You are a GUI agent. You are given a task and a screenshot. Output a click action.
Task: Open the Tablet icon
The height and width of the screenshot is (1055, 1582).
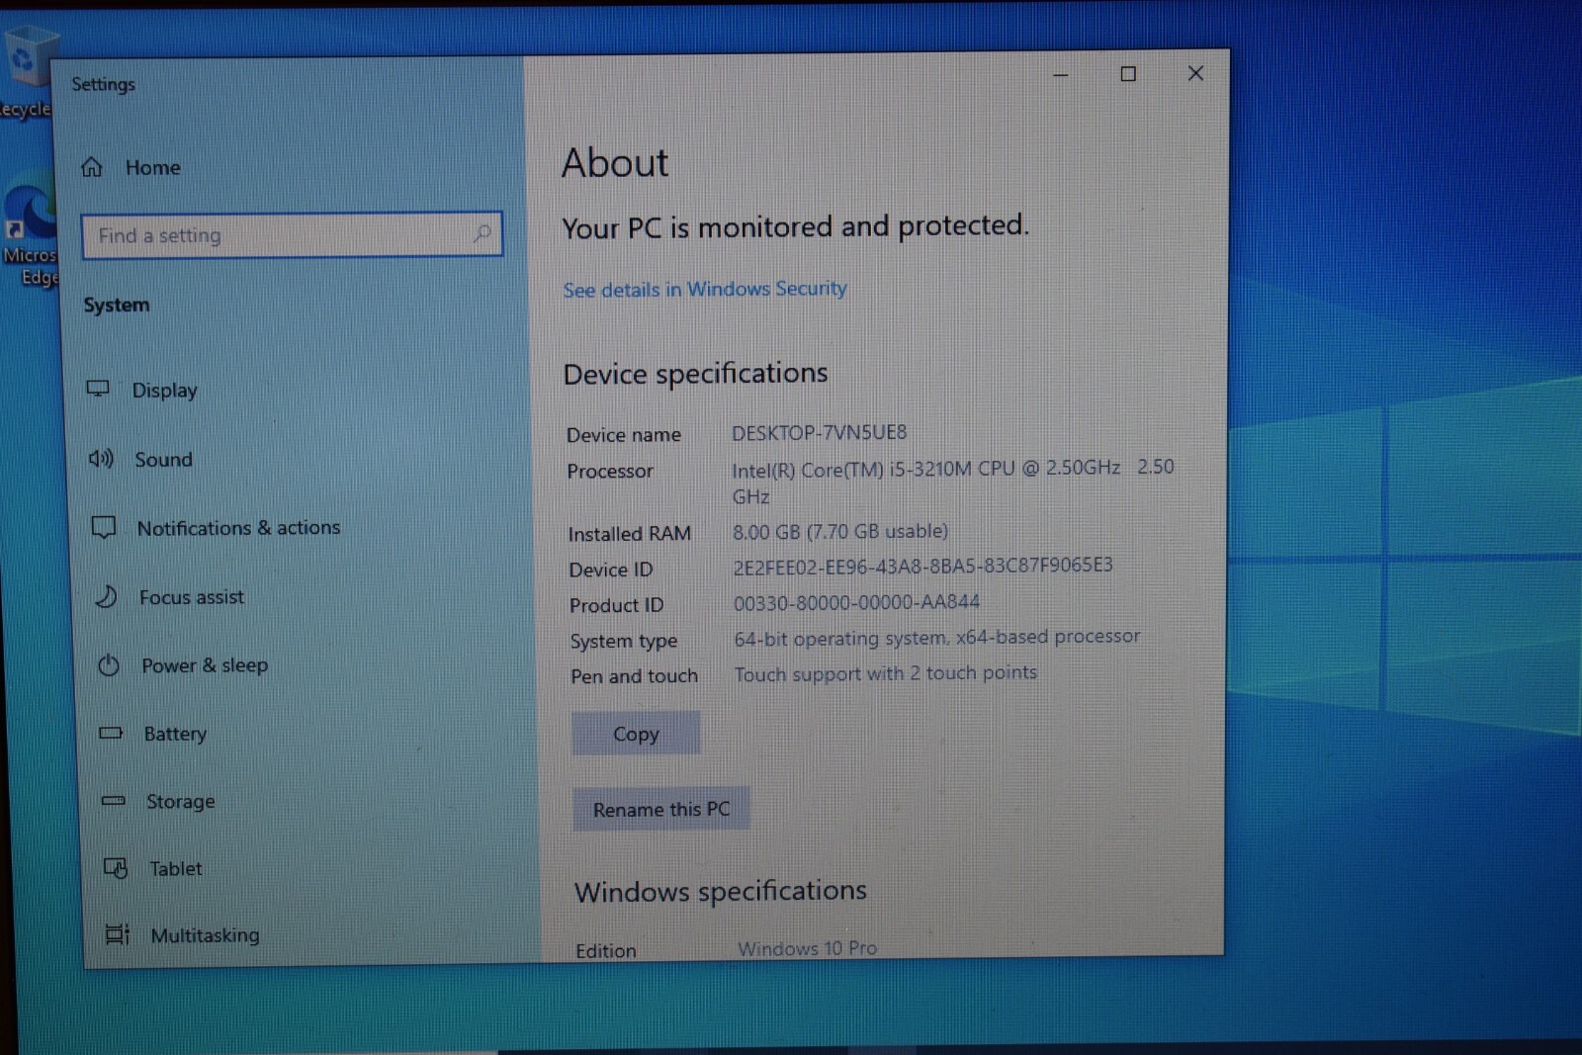point(116,868)
